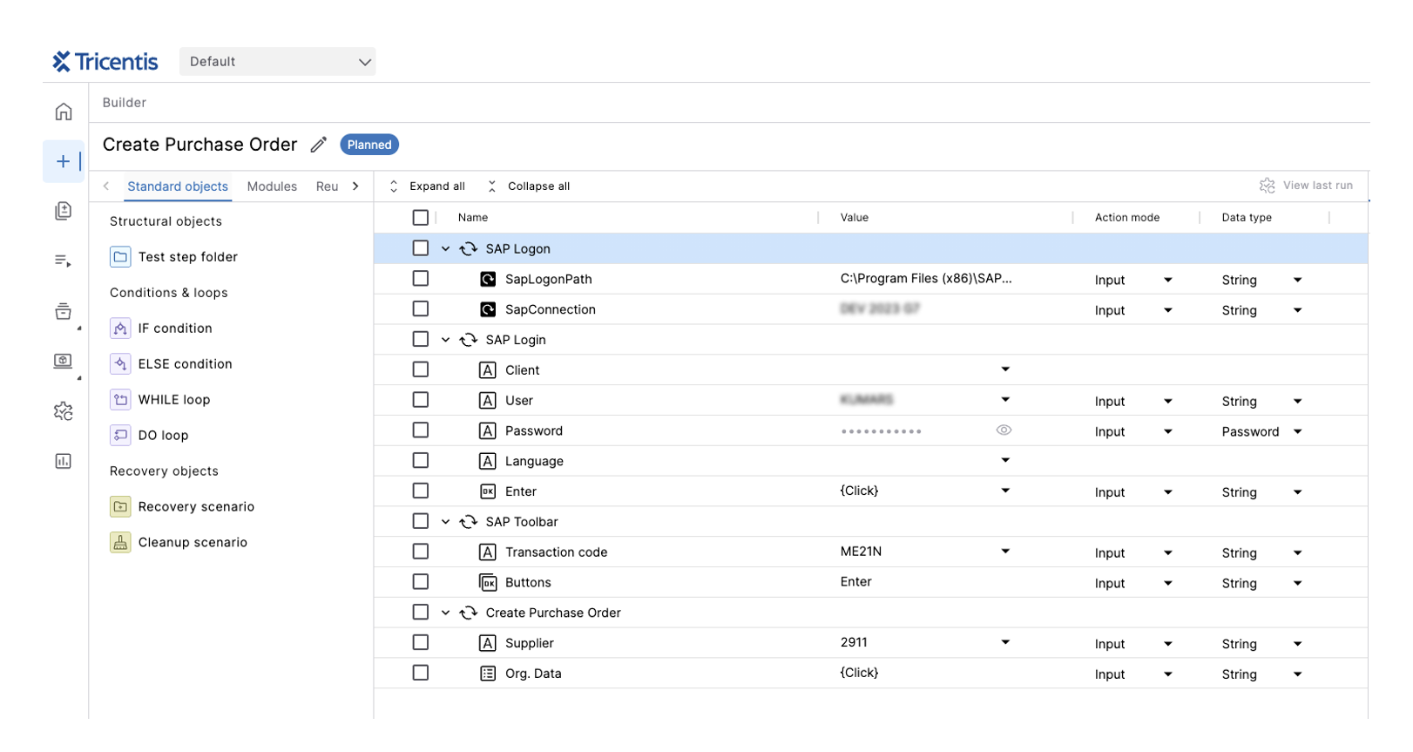Image resolution: width=1413 pixels, height=752 pixels.
Task: Click the Cleanup scenario icon
Action: 120,543
